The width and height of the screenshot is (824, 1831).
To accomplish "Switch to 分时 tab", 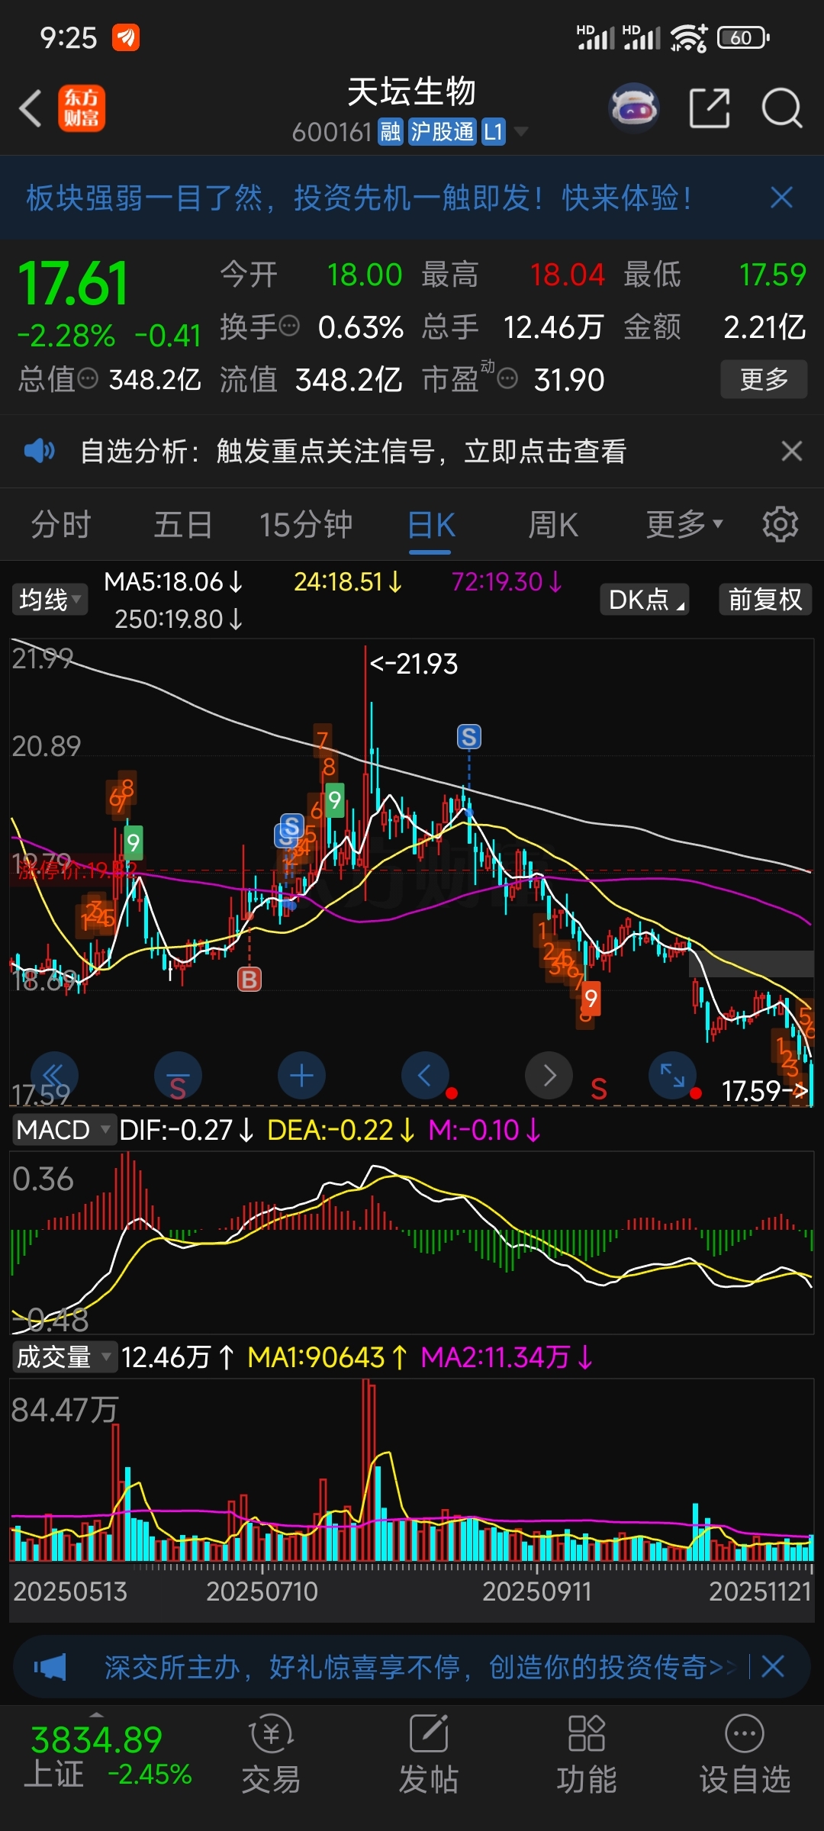I will coord(61,524).
